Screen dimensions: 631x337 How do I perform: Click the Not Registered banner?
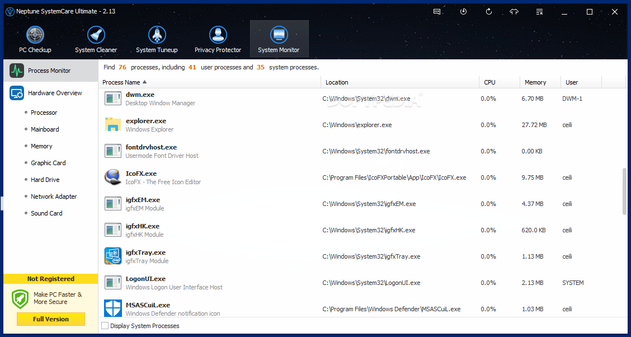pos(51,279)
